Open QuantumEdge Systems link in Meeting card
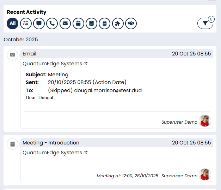Viewport: 221px width, 190px height. click(52, 153)
